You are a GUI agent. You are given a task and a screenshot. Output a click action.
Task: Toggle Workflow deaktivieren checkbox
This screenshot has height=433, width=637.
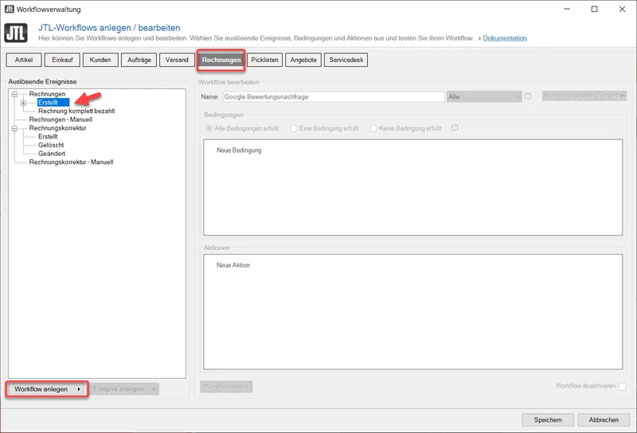tap(622, 386)
